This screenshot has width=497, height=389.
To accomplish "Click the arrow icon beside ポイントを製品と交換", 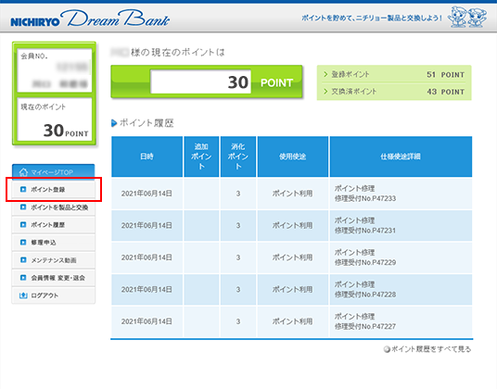I will tap(23, 207).
